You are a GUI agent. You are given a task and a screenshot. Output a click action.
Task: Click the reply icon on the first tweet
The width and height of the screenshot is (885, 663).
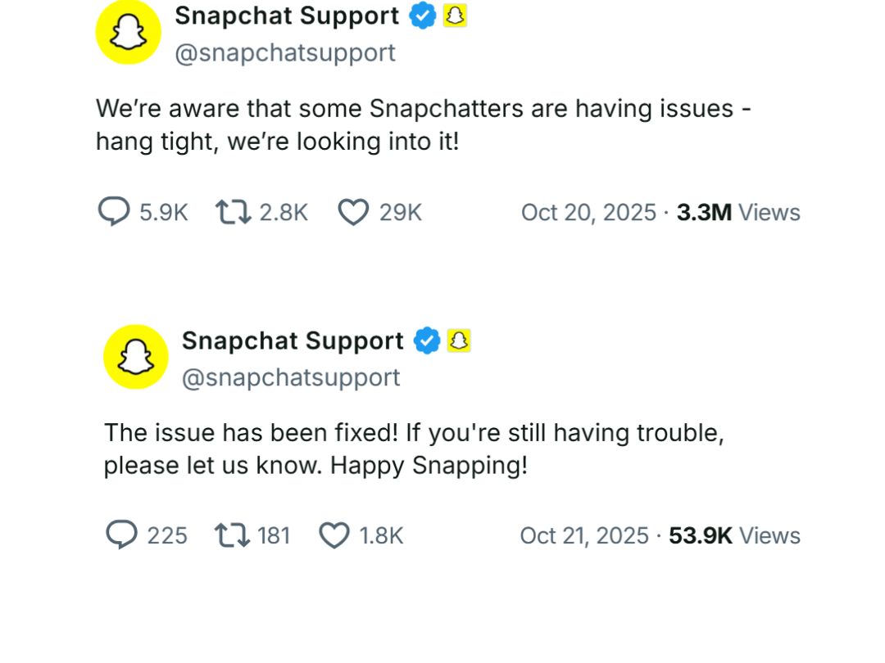point(115,211)
